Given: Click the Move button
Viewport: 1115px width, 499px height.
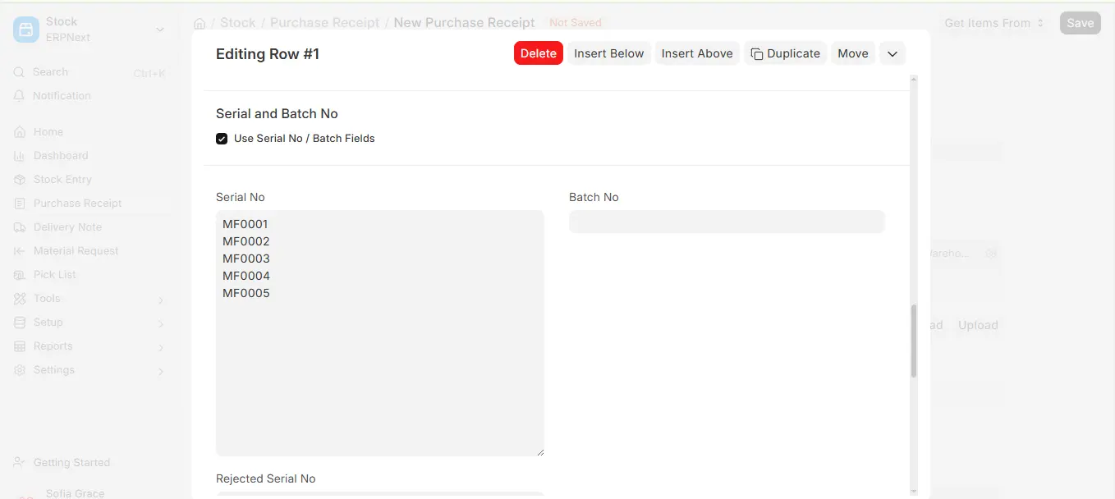Looking at the screenshot, I should click(853, 53).
